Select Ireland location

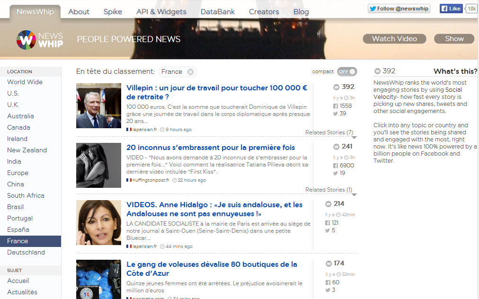point(17,139)
